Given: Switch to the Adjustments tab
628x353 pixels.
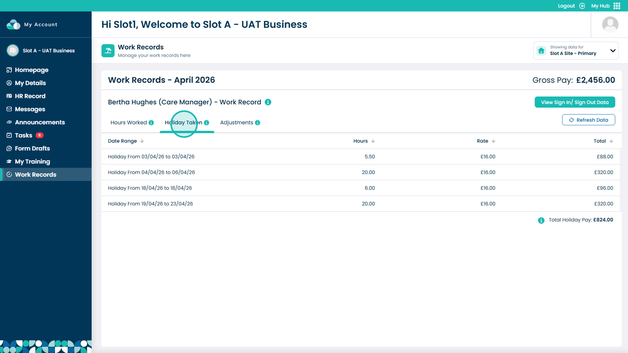Looking at the screenshot, I should point(236,123).
